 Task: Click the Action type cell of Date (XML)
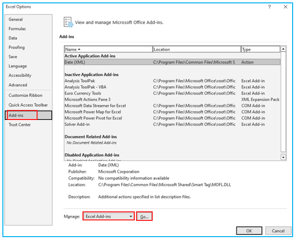pyautogui.click(x=248, y=62)
